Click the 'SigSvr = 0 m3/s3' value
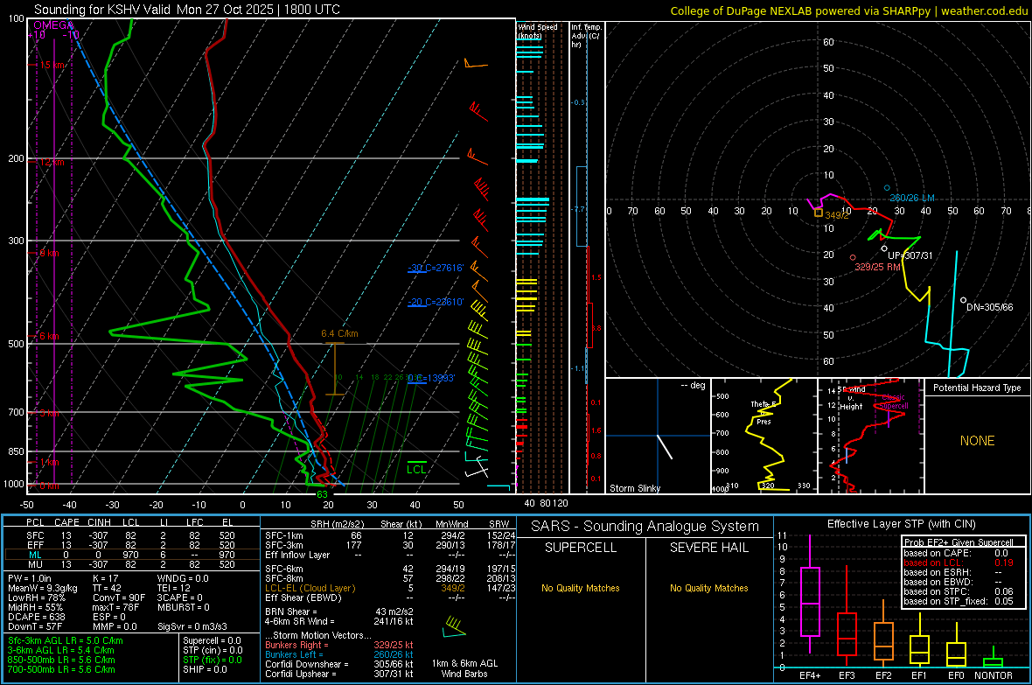Screen dimensions: 1032x685 (192, 626)
